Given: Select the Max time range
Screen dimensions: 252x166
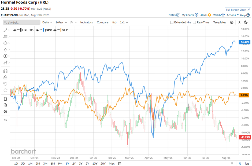Looking at the screenshot, I should 112,163.
